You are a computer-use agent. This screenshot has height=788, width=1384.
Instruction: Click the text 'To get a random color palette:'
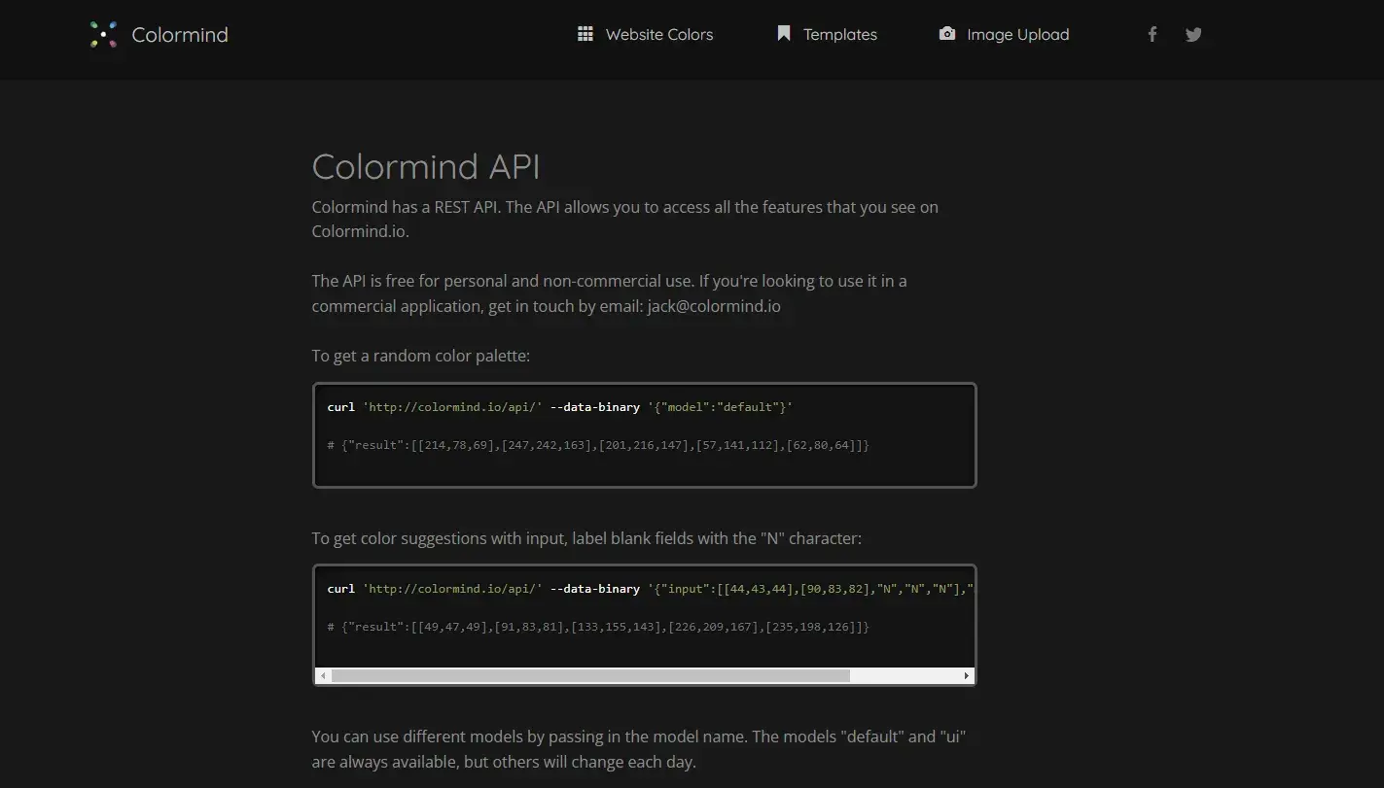click(420, 356)
